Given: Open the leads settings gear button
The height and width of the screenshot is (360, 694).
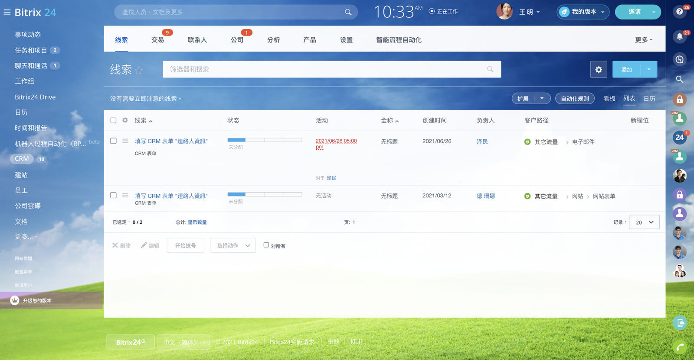Looking at the screenshot, I should click(x=599, y=69).
